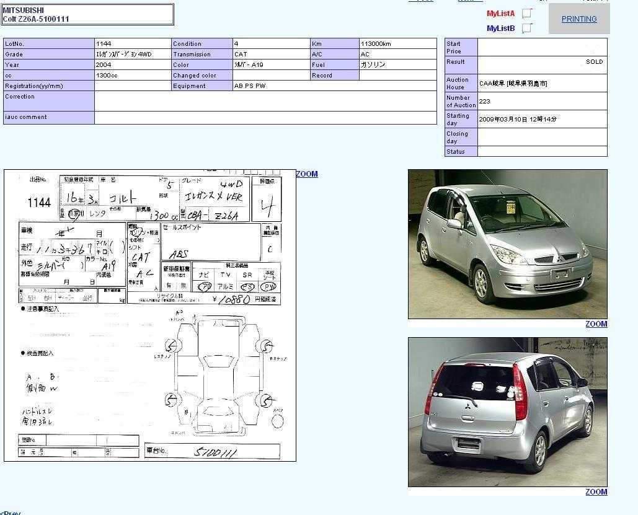Click the handwritten auction sheet image
The width and height of the screenshot is (638, 515).
click(149, 315)
